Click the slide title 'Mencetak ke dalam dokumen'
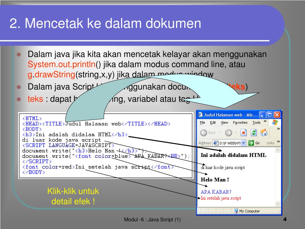Viewport: 305px width, 229px height. 113,23
